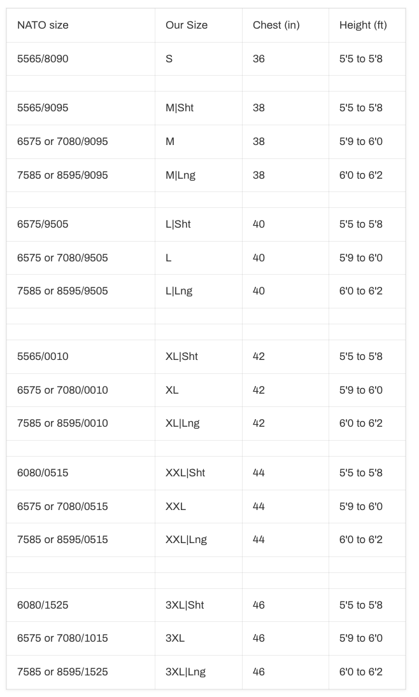Click the chest value 36 cell
Viewport: 419px width, 697px height.
coord(259,59)
